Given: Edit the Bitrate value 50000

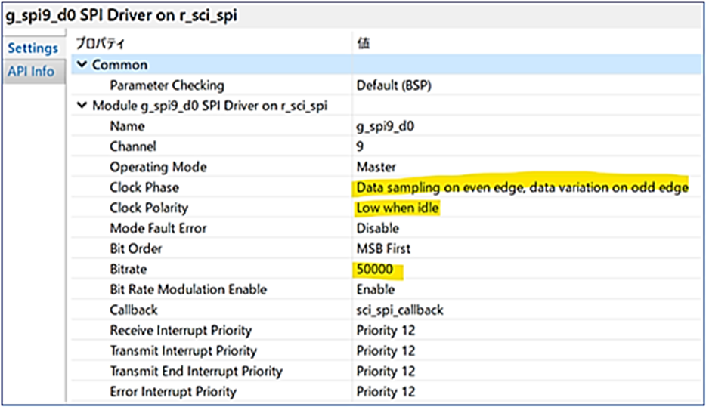Looking at the screenshot, I should coord(377,269).
